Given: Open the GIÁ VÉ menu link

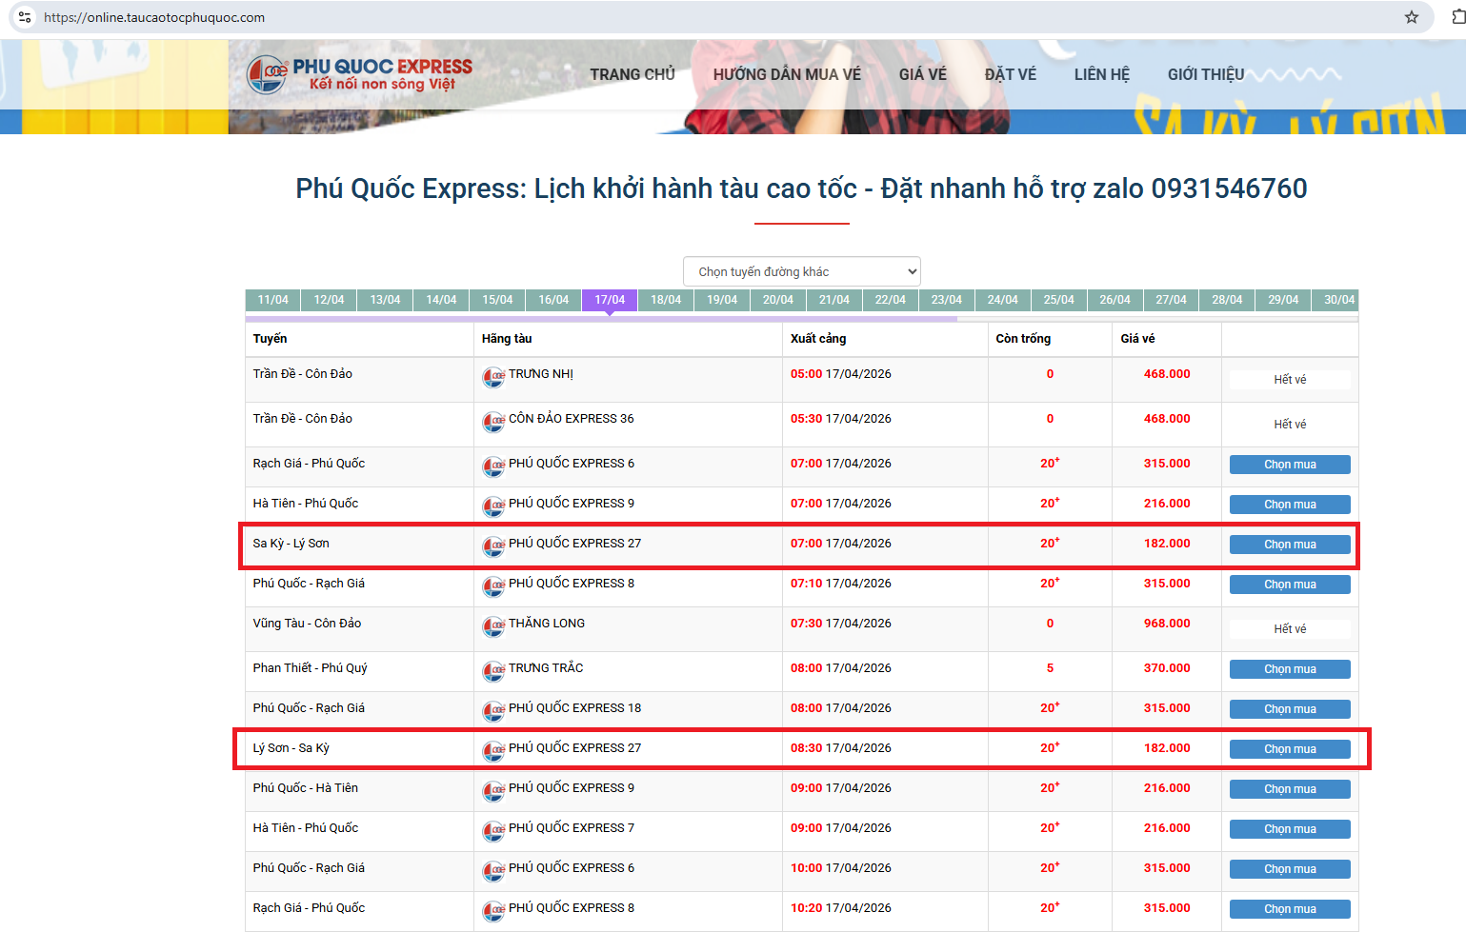Looking at the screenshot, I should coord(922,74).
